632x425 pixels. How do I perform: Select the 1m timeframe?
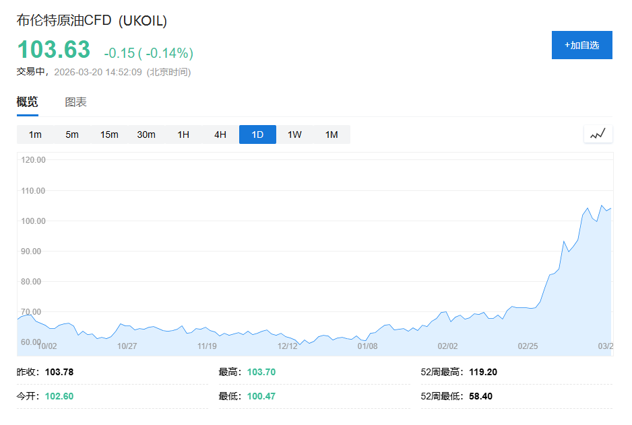(x=35, y=134)
